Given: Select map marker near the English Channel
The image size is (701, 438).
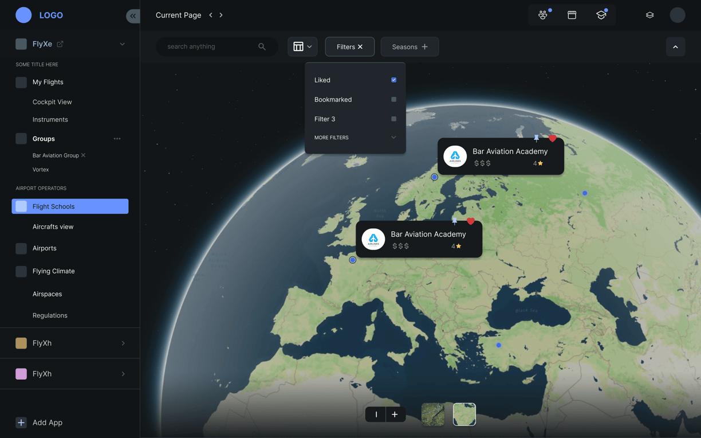Looking at the screenshot, I should [x=353, y=260].
